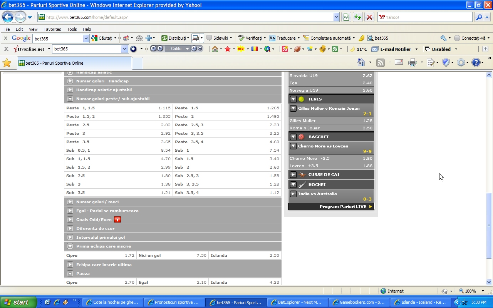
Task: Click the HOCHEI hockey stick icon
Action: point(302,184)
